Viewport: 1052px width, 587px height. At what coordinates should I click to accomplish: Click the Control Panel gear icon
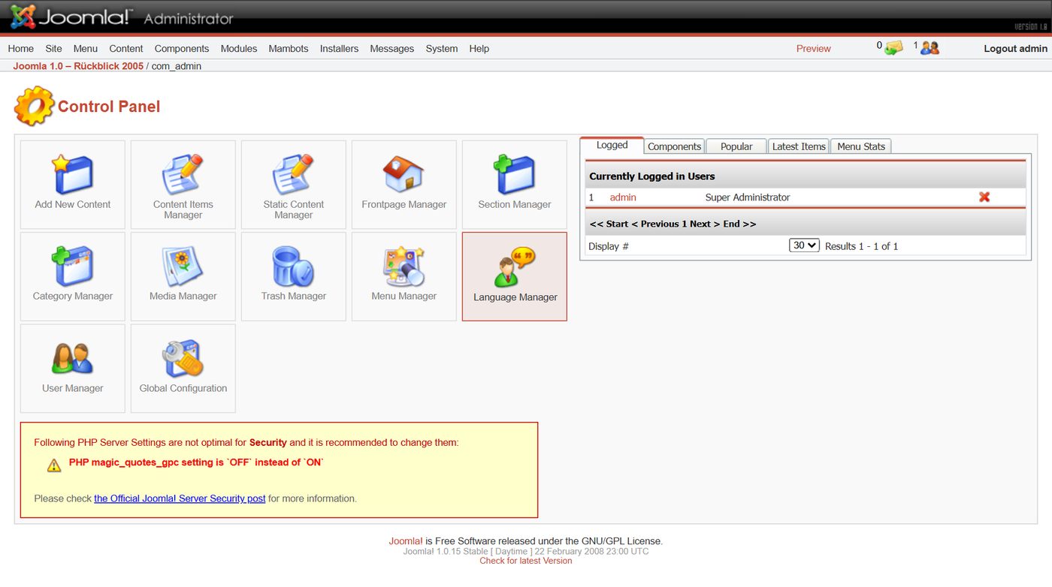[34, 106]
